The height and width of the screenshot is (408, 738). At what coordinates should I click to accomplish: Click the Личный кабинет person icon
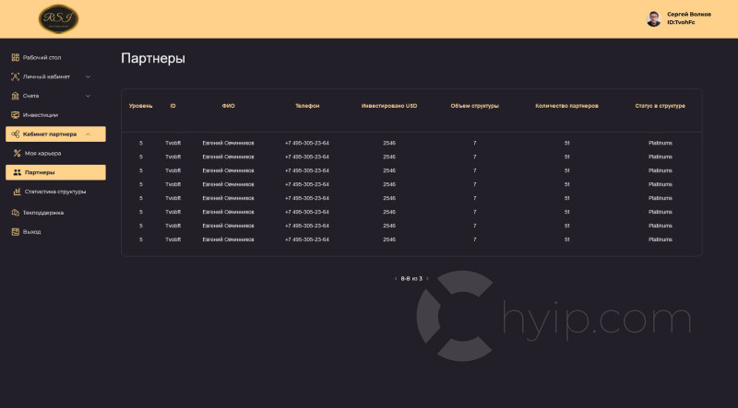tap(16, 76)
